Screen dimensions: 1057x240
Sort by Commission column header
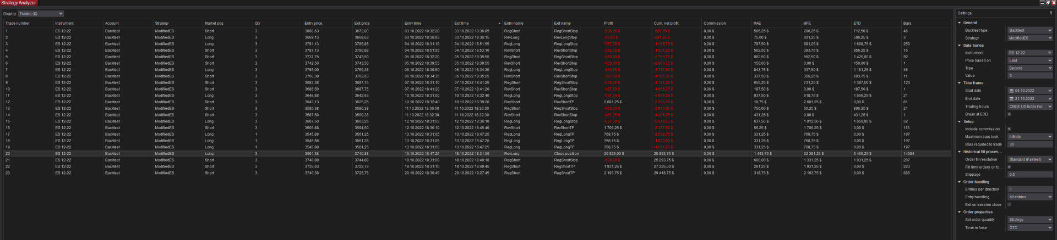(726, 24)
